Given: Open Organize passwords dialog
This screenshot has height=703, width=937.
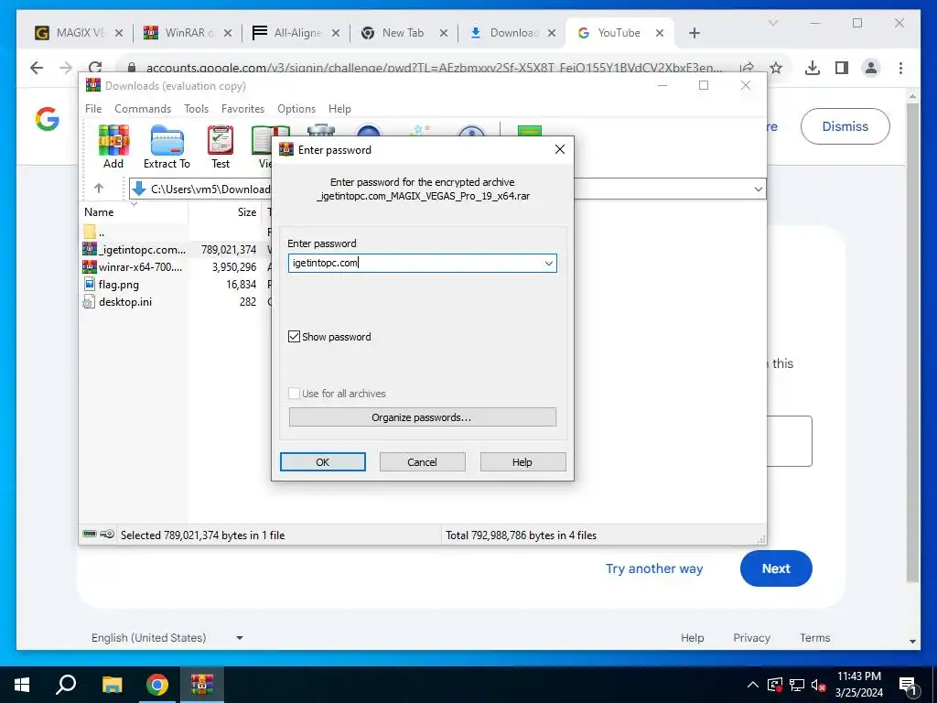Looking at the screenshot, I should coord(423,417).
